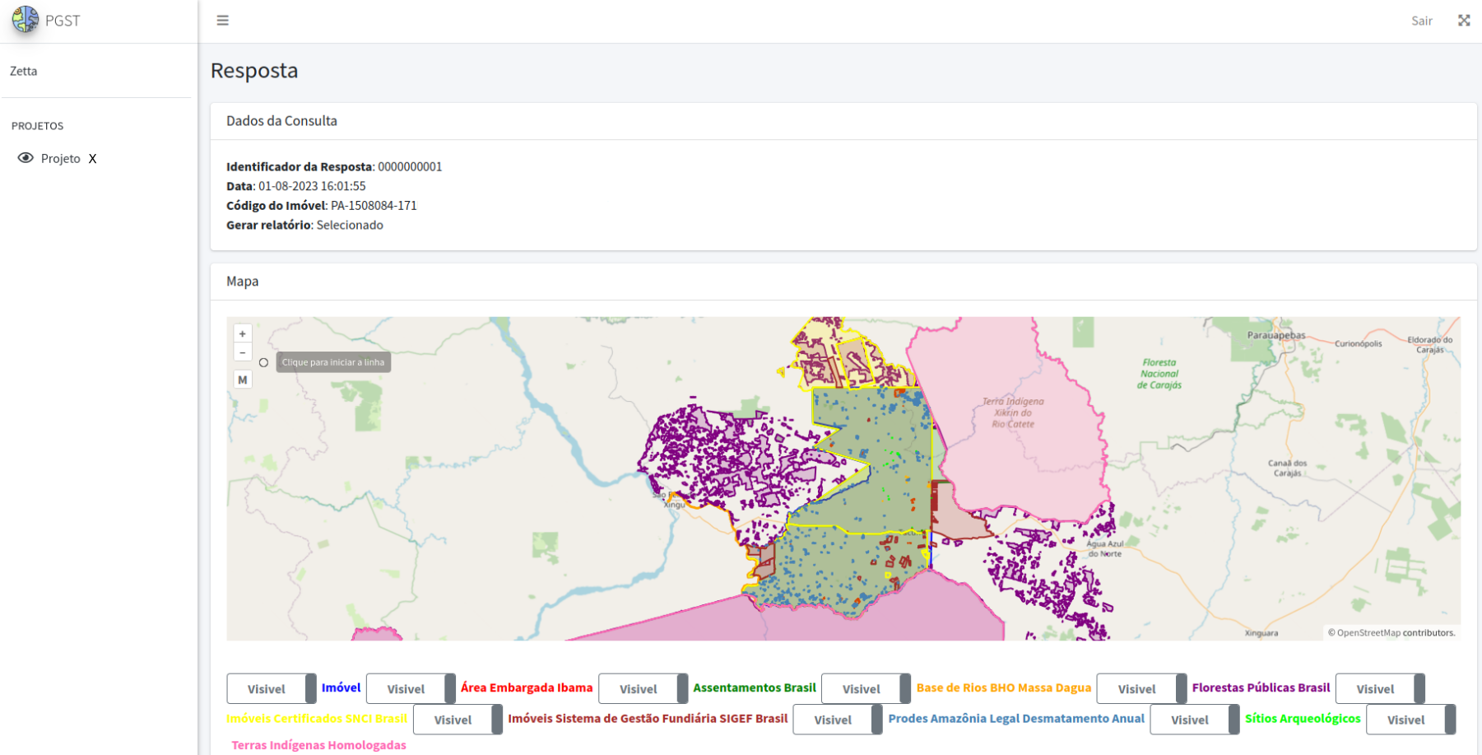This screenshot has width=1482, height=755.
Task: Activate the M measure tool
Action: pyautogui.click(x=242, y=380)
